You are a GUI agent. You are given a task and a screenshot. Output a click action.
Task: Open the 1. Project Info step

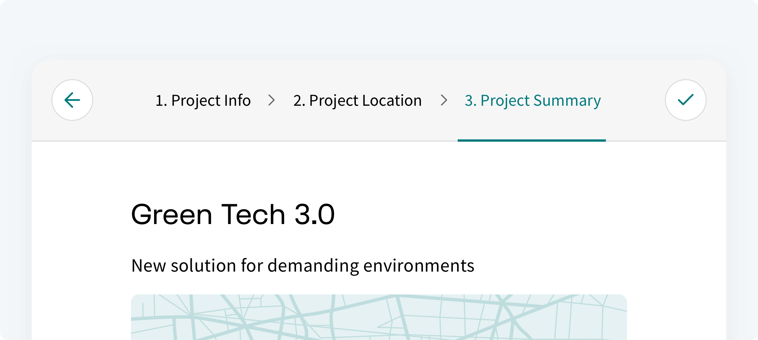(x=203, y=100)
